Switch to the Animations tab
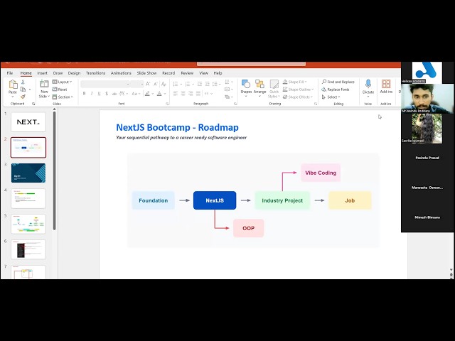The image size is (455, 341). 121,73
